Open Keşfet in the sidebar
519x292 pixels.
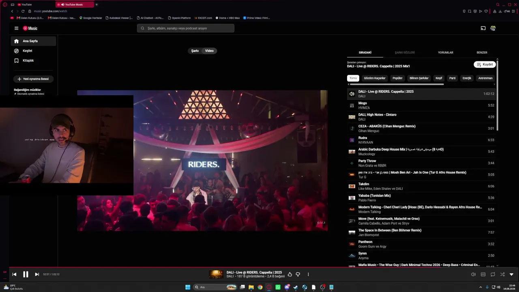click(33, 51)
